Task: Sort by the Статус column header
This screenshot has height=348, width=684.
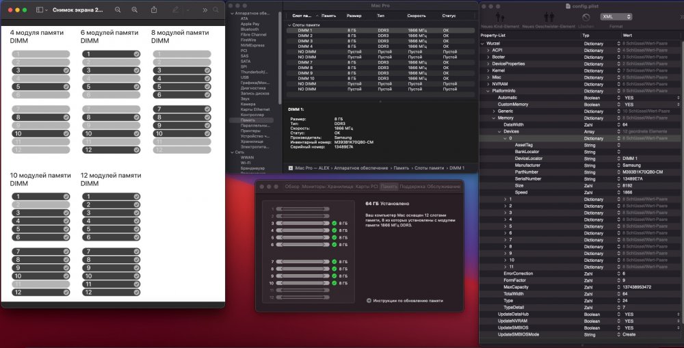Action: [x=449, y=16]
